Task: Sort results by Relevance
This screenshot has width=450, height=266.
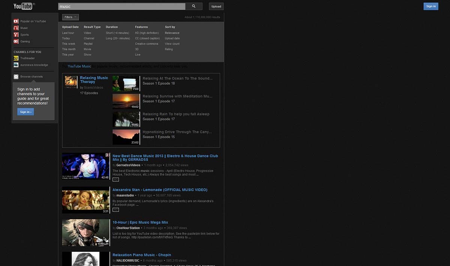Action: tap(172, 33)
